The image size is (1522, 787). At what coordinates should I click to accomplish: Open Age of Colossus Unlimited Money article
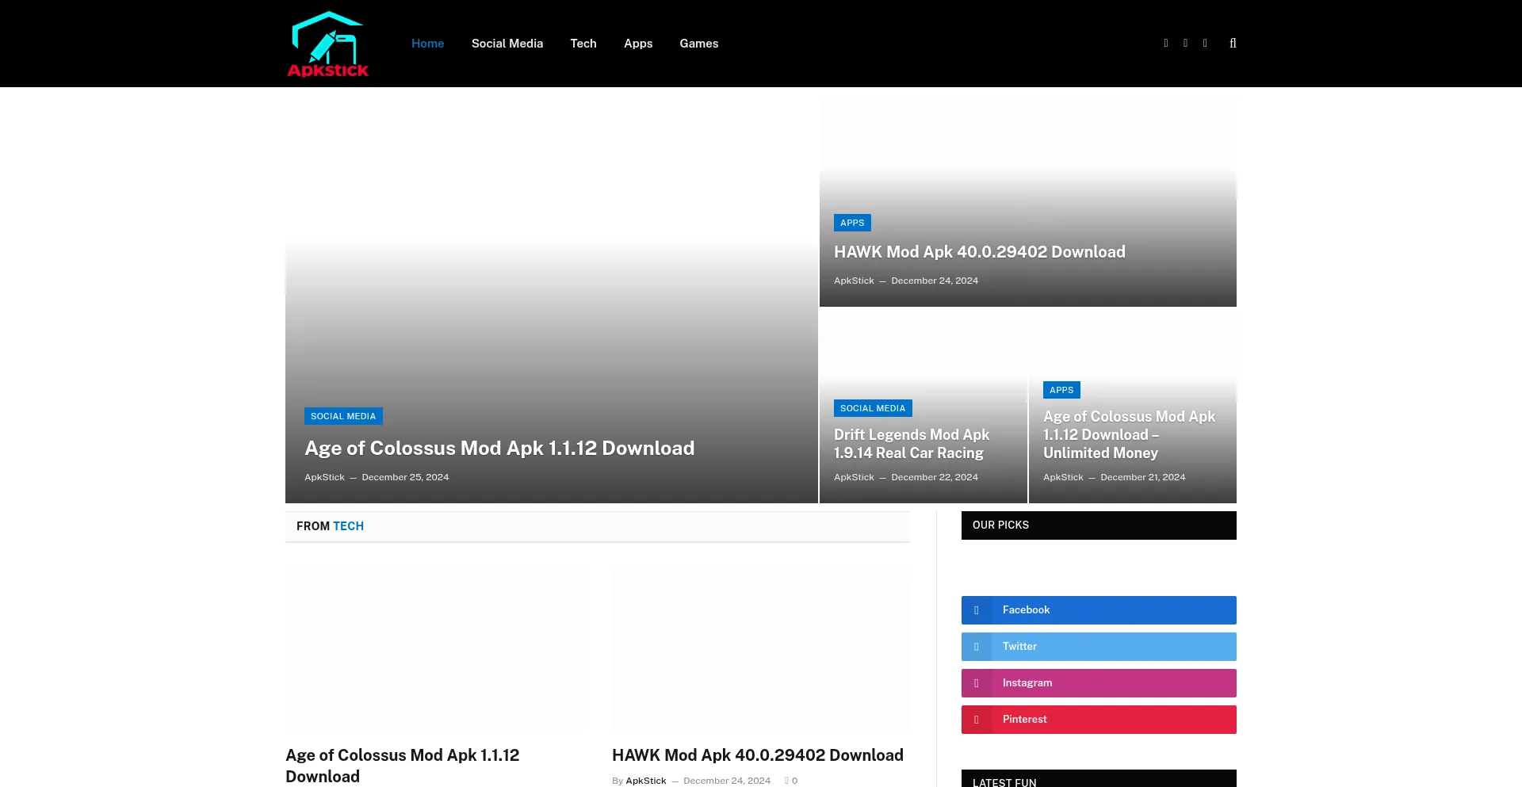pos(1129,434)
